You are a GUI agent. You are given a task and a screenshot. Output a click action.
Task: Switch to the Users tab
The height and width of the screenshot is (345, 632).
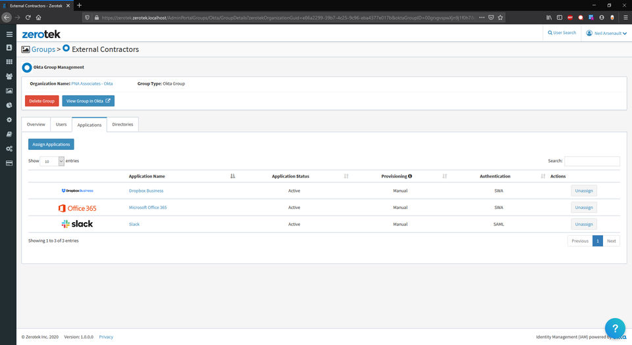click(x=61, y=124)
